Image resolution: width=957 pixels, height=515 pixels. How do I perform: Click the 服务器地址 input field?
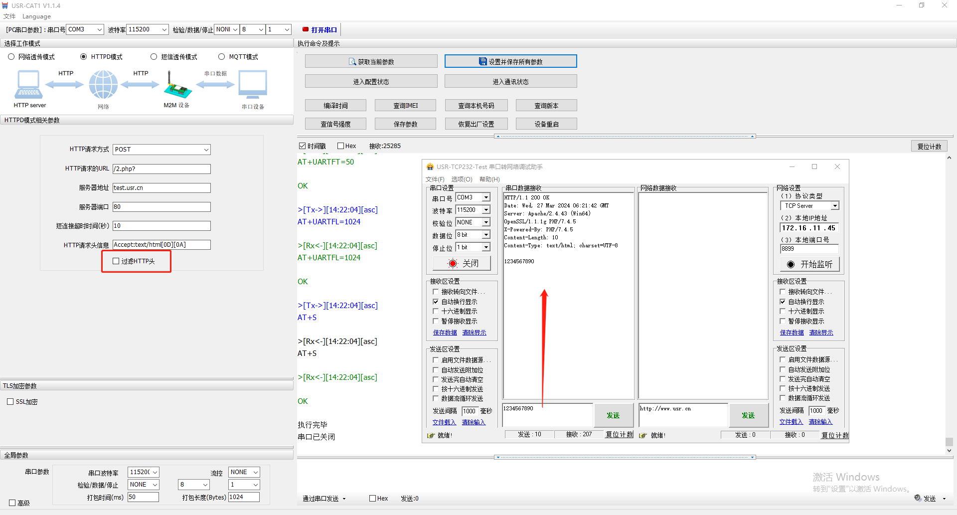pos(161,188)
